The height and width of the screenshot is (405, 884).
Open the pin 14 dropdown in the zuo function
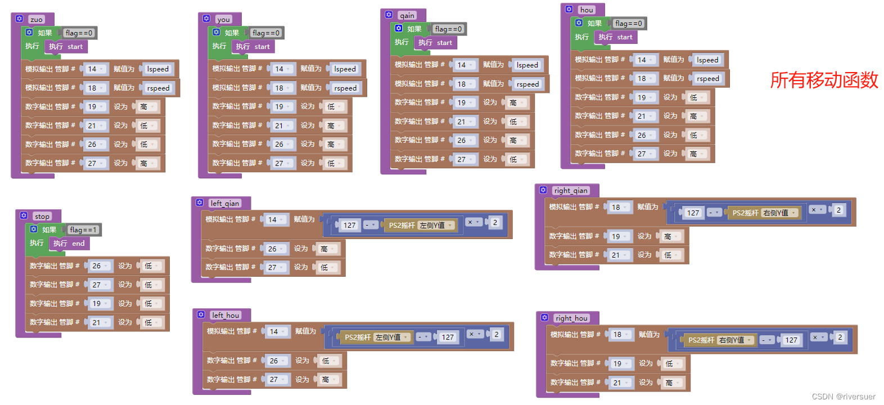coord(96,69)
